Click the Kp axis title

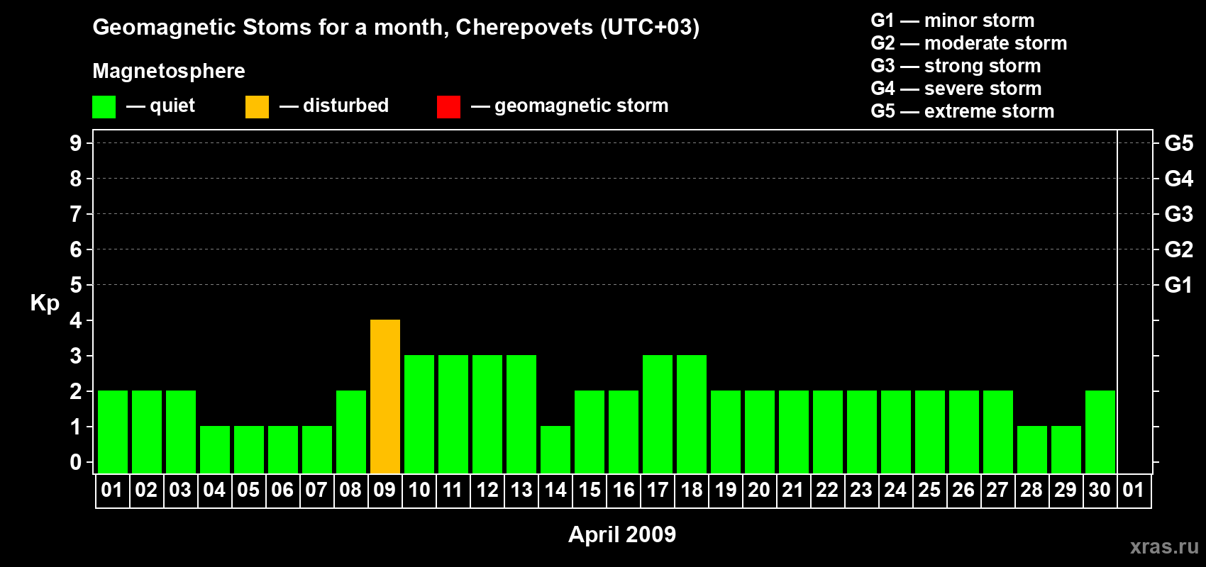45,303
